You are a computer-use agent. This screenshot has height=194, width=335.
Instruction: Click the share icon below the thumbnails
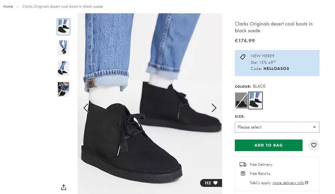tap(64, 187)
